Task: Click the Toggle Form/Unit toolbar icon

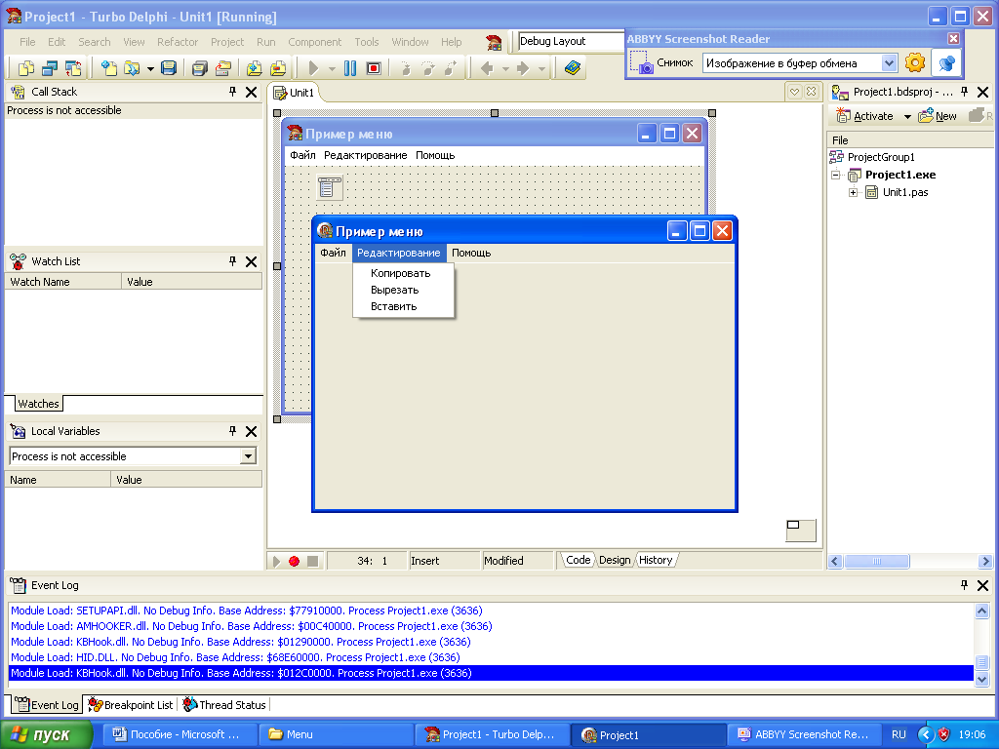Action: pyautogui.click(x=73, y=67)
